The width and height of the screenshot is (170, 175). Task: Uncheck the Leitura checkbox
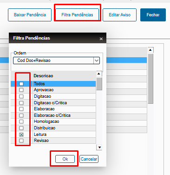tap(21, 135)
